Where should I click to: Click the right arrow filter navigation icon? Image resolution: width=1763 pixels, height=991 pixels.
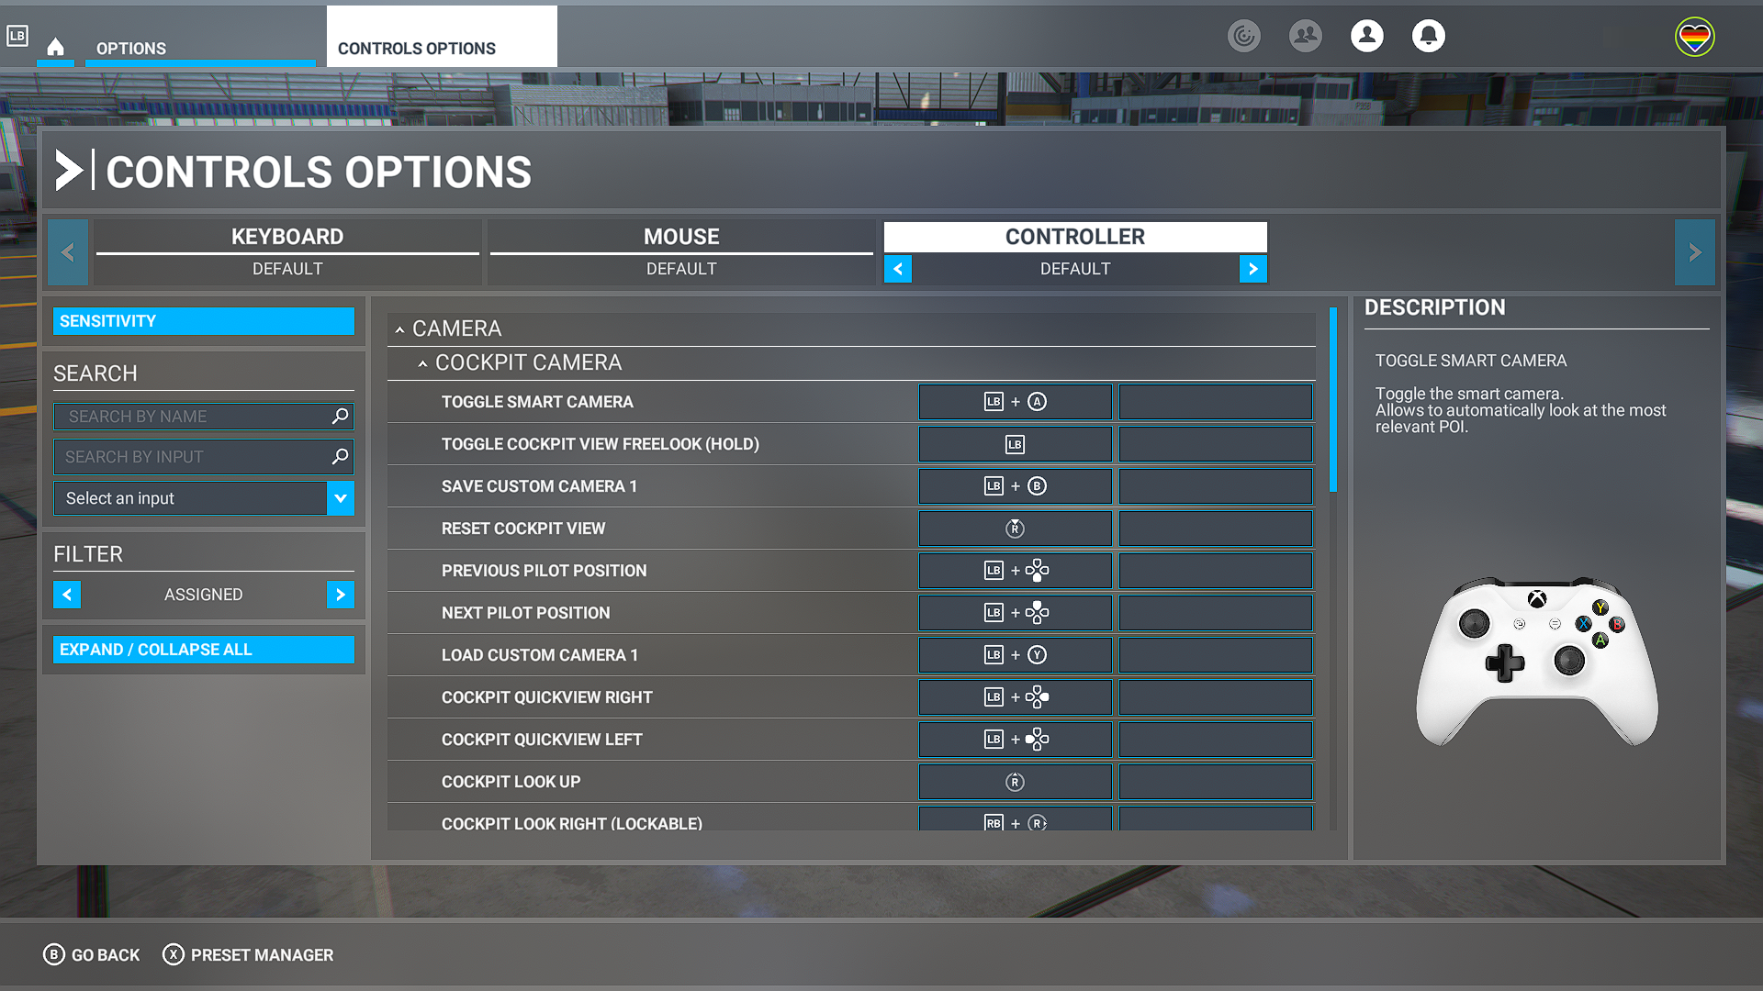pyautogui.click(x=342, y=594)
